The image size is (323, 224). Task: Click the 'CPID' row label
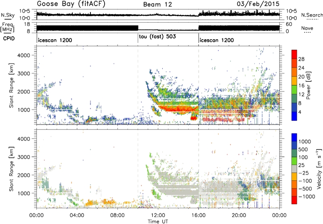[9, 38]
